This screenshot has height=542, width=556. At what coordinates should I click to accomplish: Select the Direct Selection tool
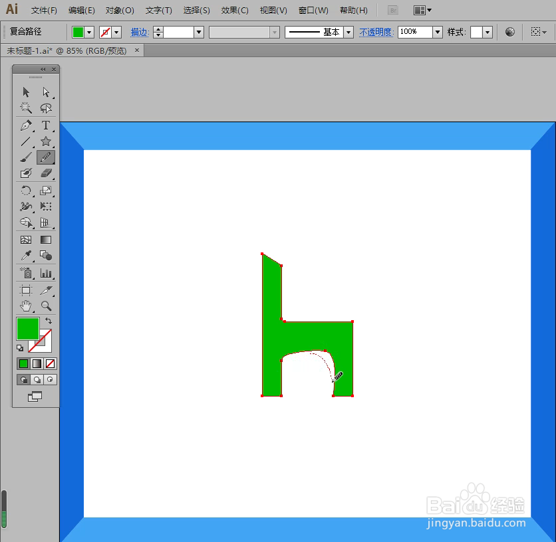[x=46, y=92]
